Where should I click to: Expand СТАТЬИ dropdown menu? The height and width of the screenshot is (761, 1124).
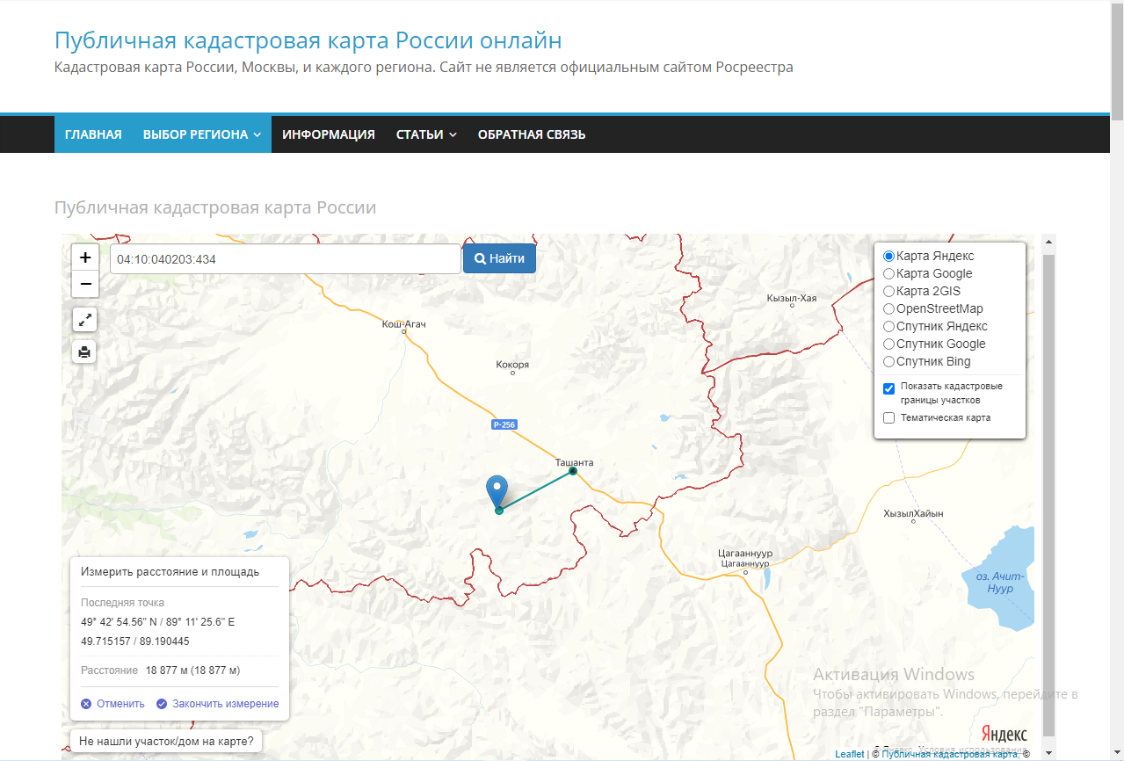(x=426, y=134)
